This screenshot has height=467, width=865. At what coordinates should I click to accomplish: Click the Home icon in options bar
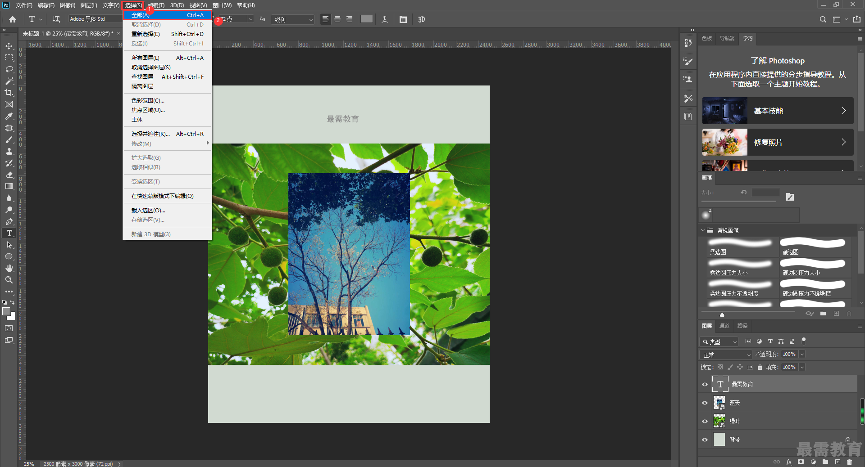pos(13,19)
